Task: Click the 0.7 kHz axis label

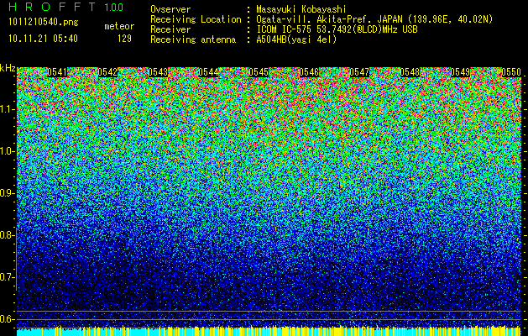Action: coord(7,277)
